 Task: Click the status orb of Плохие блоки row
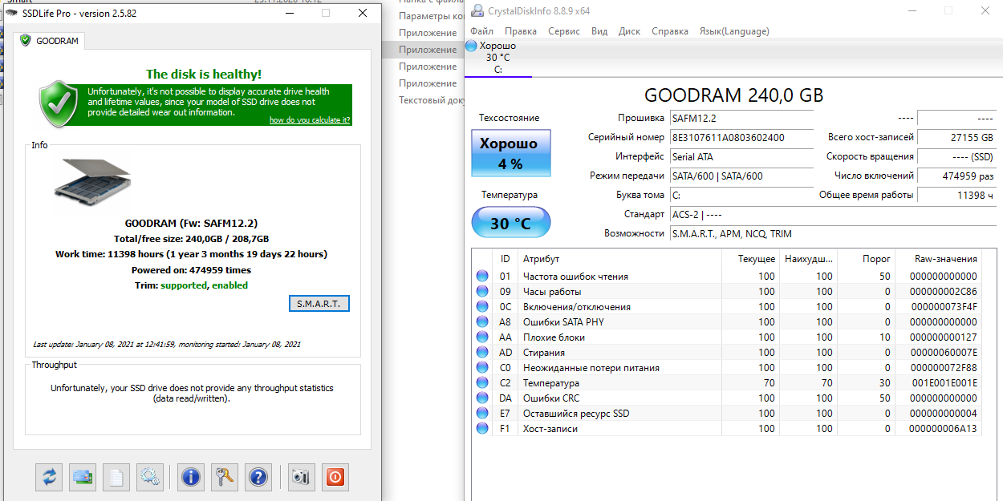[482, 337]
